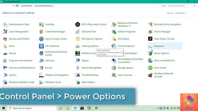
Task: Select All Control Panel Items breadcrumb
Action: 44,6
